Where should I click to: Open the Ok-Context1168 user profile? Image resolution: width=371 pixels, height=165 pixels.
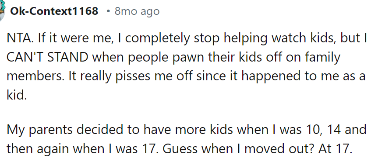(x=54, y=11)
